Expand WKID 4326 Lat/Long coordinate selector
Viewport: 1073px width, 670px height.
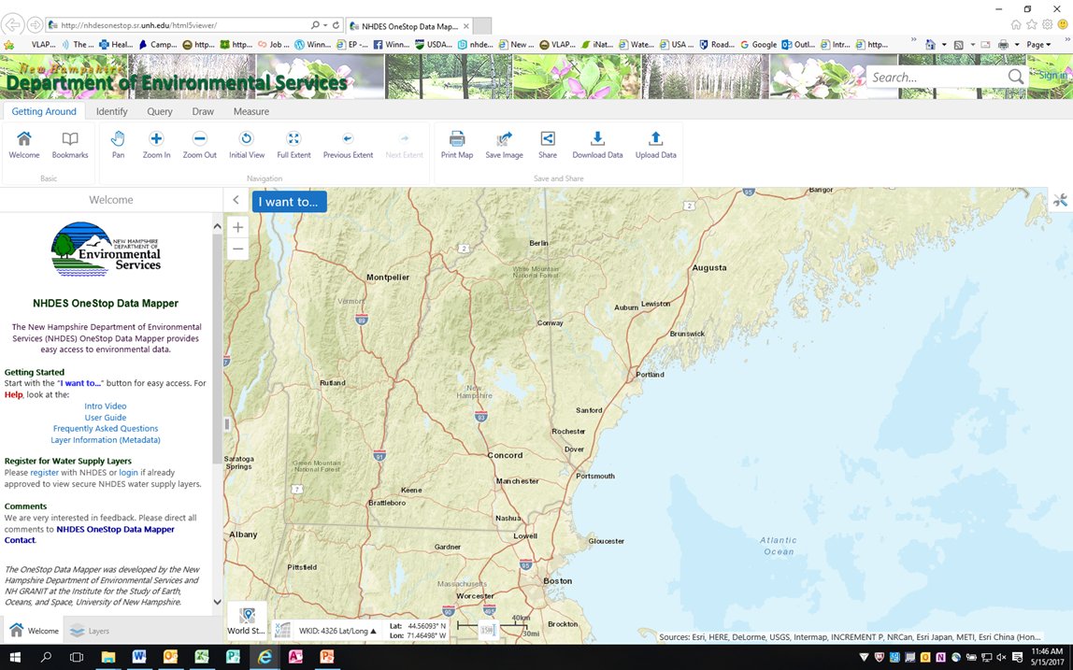click(x=338, y=631)
